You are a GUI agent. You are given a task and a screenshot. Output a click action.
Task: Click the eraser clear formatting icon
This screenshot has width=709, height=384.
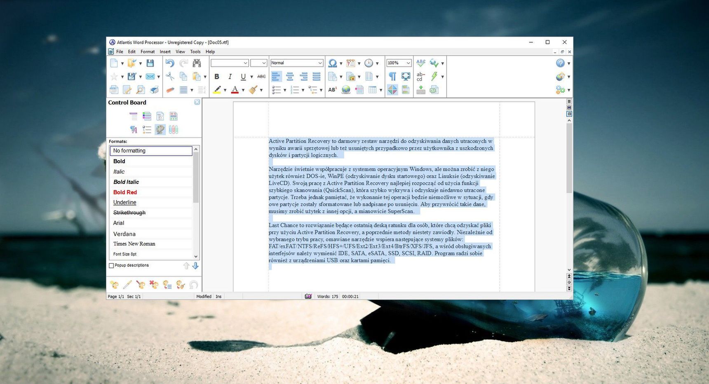point(170,89)
